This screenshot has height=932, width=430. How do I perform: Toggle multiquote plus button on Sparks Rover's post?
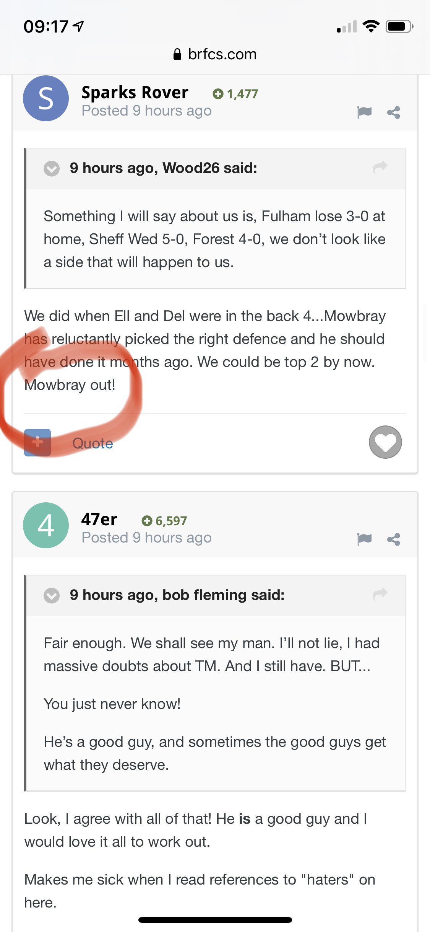[x=37, y=443]
